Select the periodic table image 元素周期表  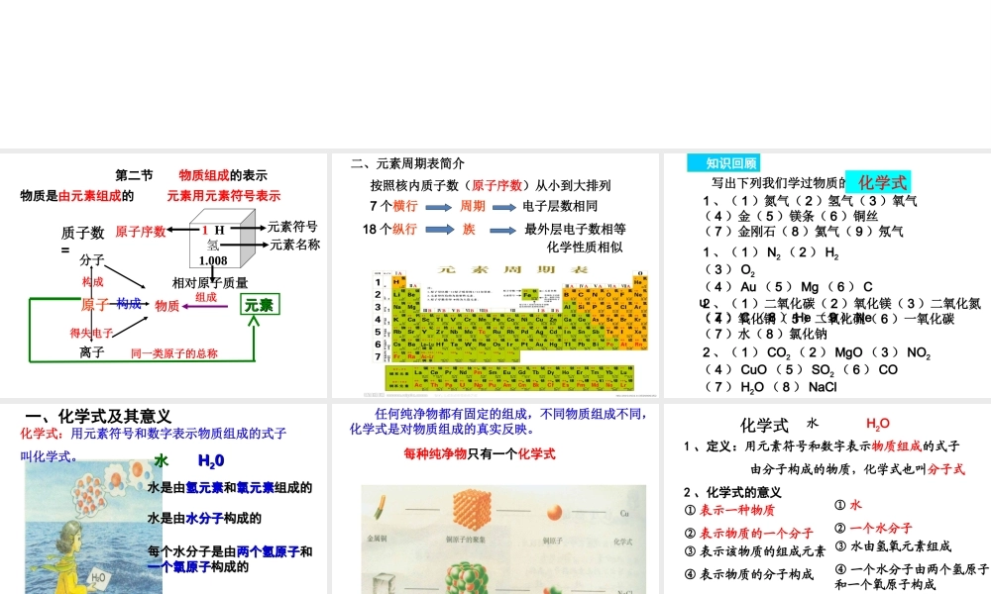point(510,330)
